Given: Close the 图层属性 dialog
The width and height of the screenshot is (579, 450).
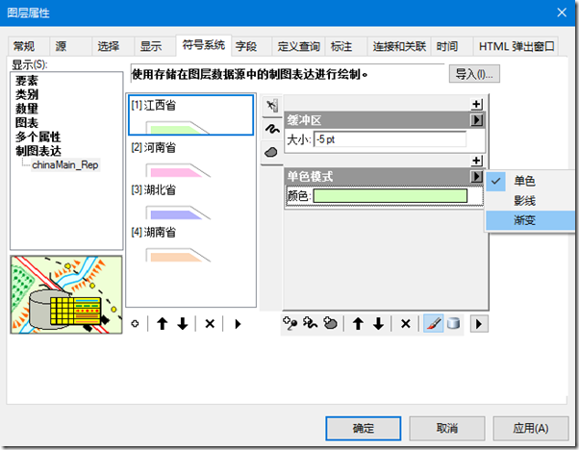Looking at the screenshot, I should point(562,12).
